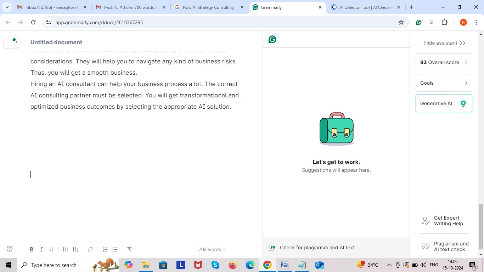Switch to the AI Detector Tool tab
Viewport: 484px width, 272px height.
365,7
